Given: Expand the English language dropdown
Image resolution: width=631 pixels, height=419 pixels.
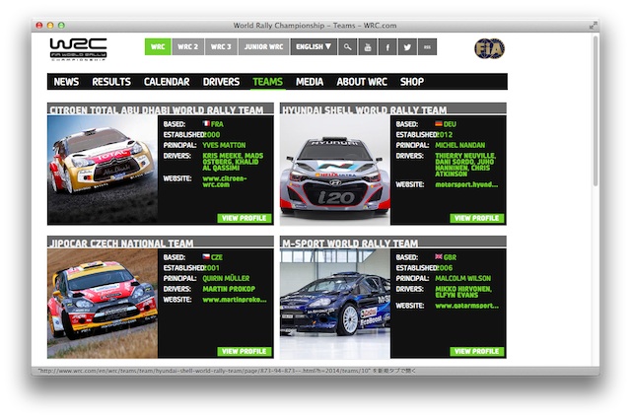Looking at the screenshot, I should (314, 46).
